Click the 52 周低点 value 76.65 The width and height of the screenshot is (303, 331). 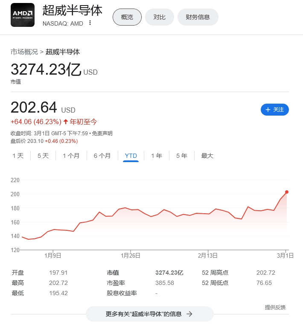click(x=264, y=283)
